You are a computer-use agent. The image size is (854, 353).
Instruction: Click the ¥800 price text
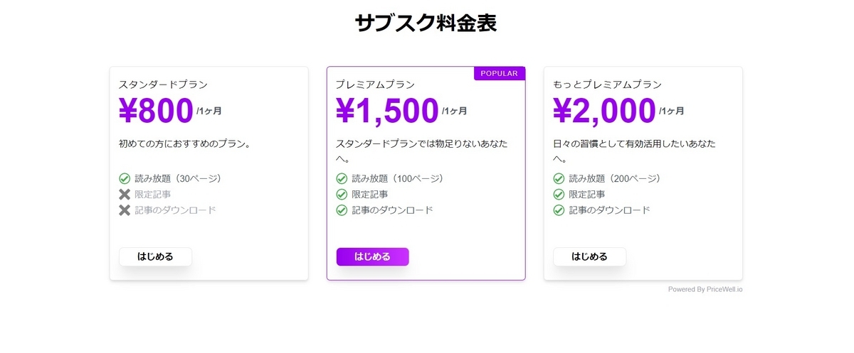point(156,111)
